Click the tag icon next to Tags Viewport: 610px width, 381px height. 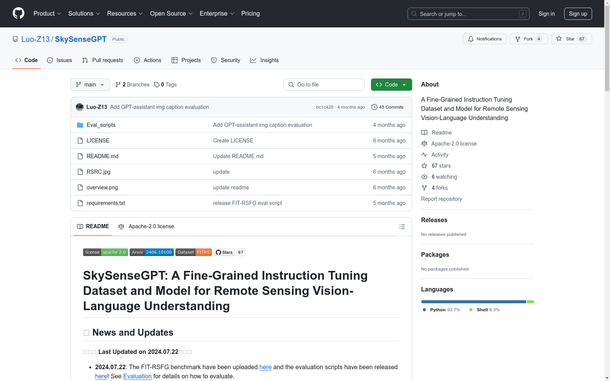coord(157,85)
